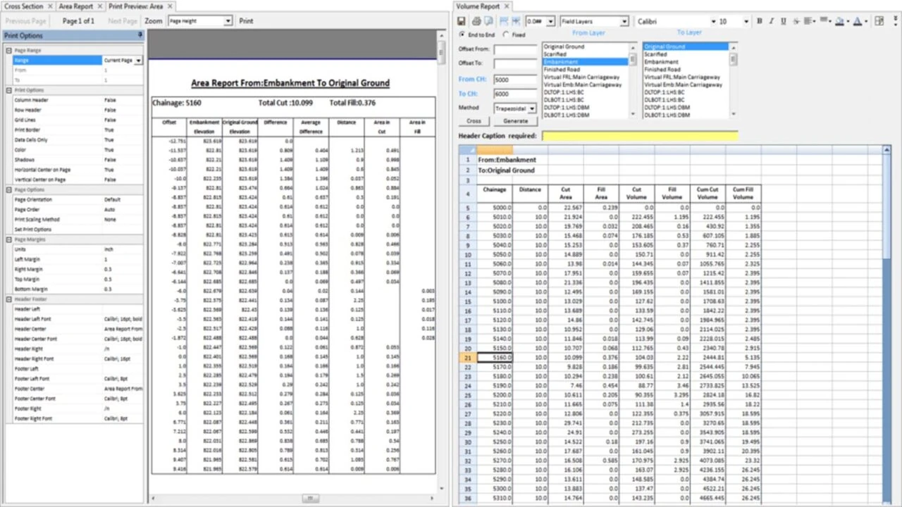Click the Offset To input field
Image resolution: width=902 pixels, height=507 pixels.
515,63
